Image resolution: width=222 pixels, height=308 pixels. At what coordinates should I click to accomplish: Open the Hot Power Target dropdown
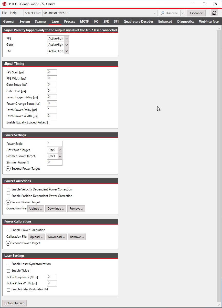[x=60, y=150]
